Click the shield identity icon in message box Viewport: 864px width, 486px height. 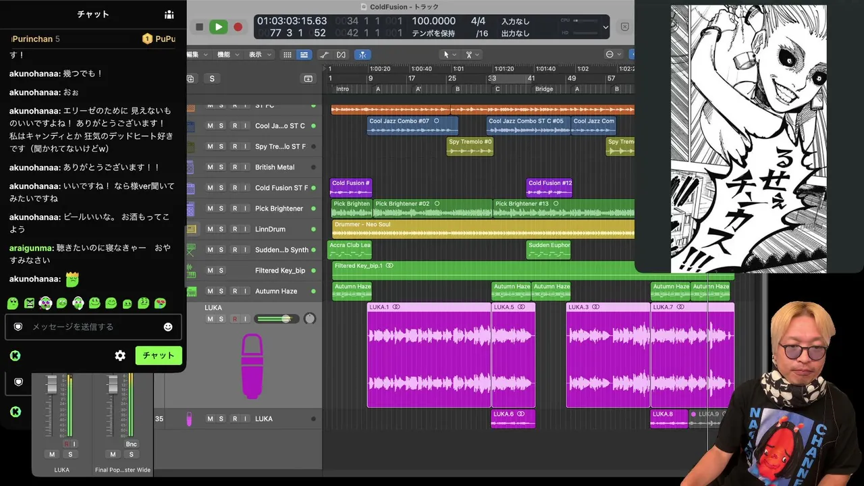point(18,327)
